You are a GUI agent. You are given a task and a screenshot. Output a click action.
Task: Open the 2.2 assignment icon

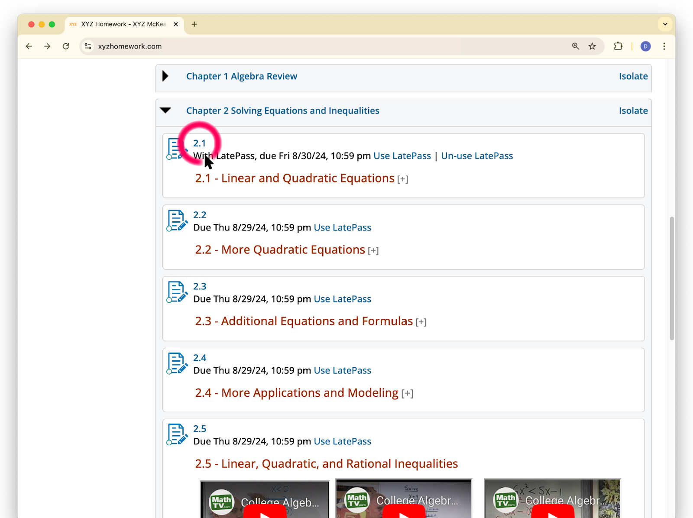click(177, 220)
